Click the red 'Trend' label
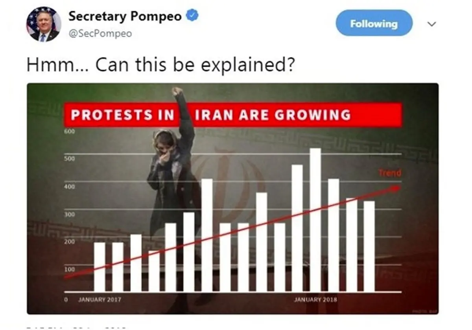 [x=390, y=173]
